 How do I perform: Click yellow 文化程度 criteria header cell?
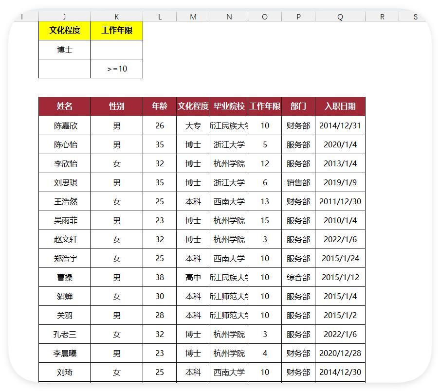pos(64,31)
